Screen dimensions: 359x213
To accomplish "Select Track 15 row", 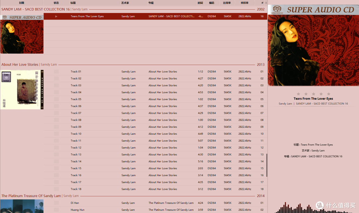I will (155, 168).
